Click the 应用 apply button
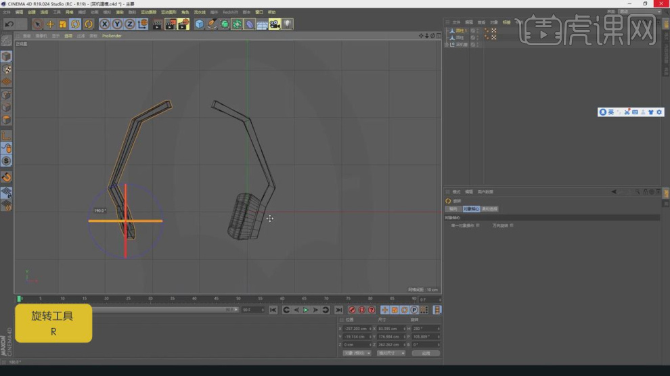 tap(426, 353)
